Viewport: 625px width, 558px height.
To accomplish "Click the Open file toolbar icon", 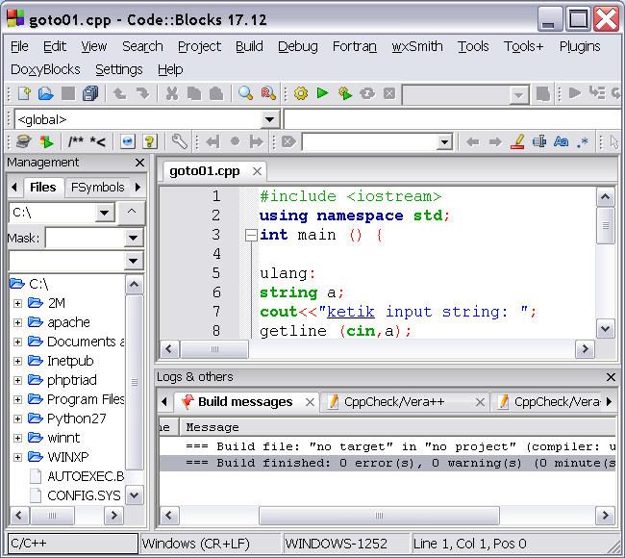I will [x=46, y=93].
